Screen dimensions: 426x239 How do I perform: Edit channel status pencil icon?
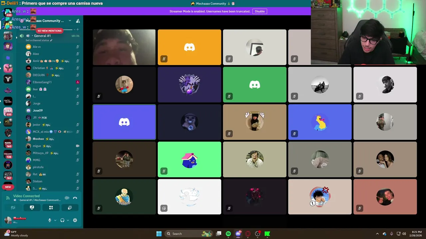pos(51,40)
